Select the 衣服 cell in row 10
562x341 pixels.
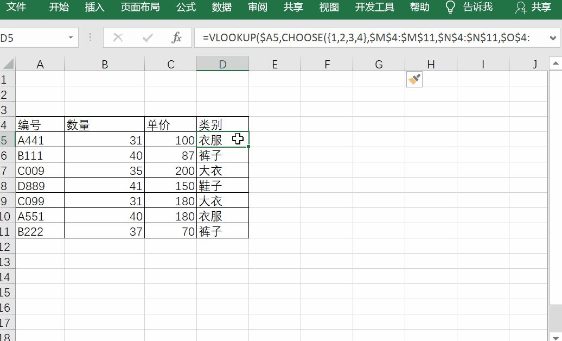[222, 216]
